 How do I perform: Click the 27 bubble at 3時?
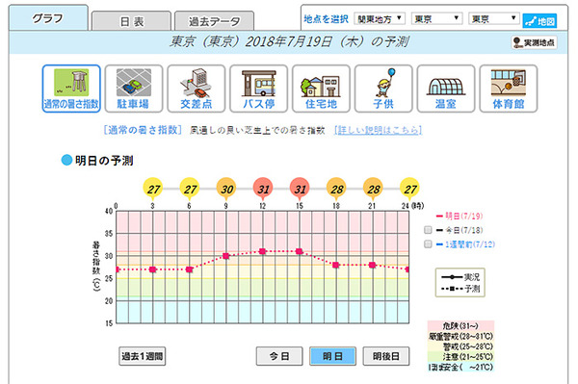152,188
